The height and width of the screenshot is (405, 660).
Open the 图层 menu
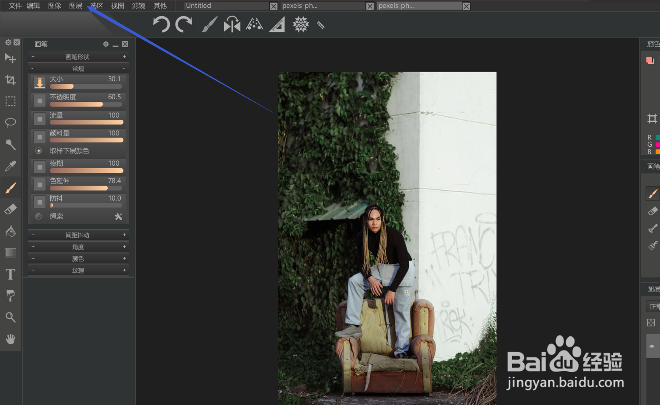(76, 6)
